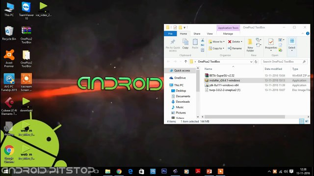Select This PC in navigation pane
This screenshot has width=314, height=176.
pyautogui.click(x=177, y=85)
